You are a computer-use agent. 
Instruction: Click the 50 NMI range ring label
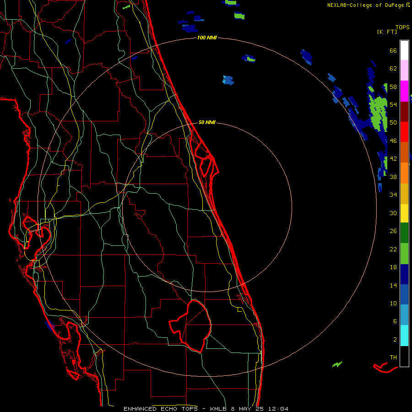pos(207,122)
